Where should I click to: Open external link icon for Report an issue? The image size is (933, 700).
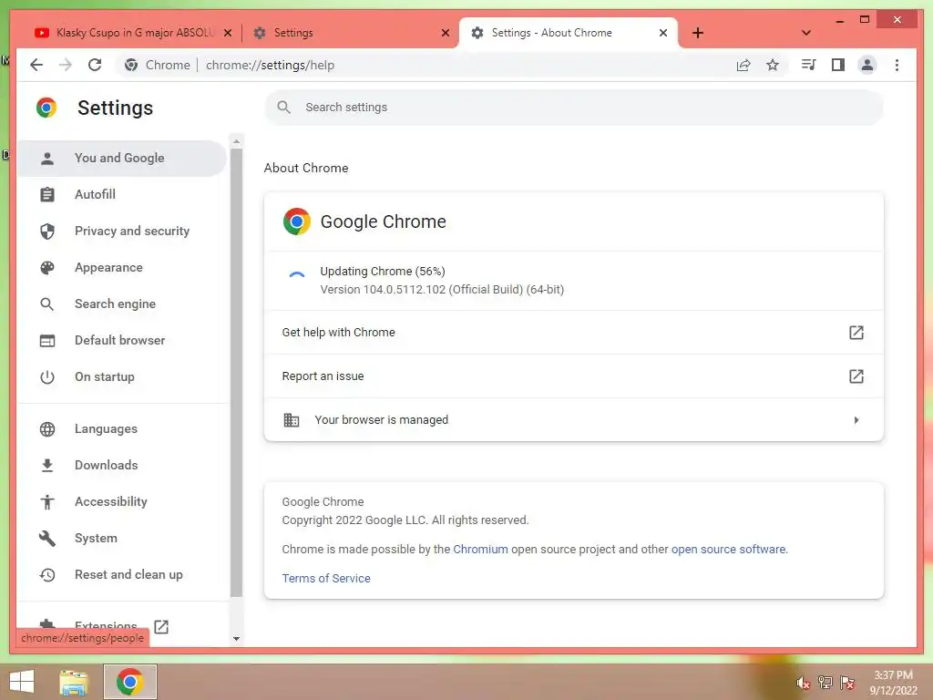856,376
